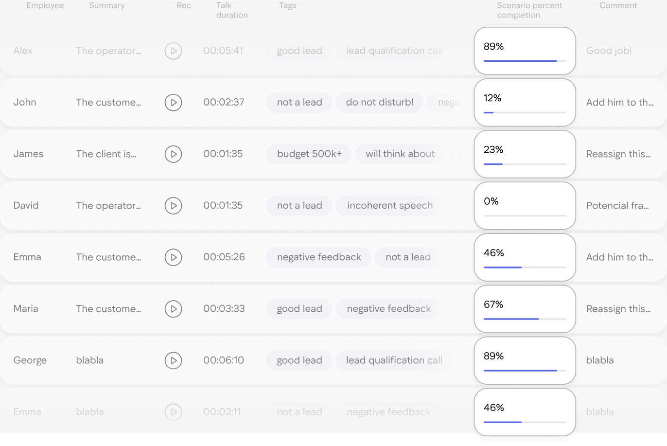Open John's comment 'Add him to th…'

pos(620,103)
